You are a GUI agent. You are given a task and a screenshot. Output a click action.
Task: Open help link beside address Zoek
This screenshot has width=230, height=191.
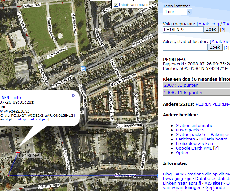[226, 48]
